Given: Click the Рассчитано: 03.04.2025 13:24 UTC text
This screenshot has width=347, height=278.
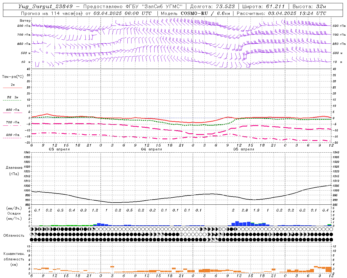Looking at the screenshot, I should (281, 13).
